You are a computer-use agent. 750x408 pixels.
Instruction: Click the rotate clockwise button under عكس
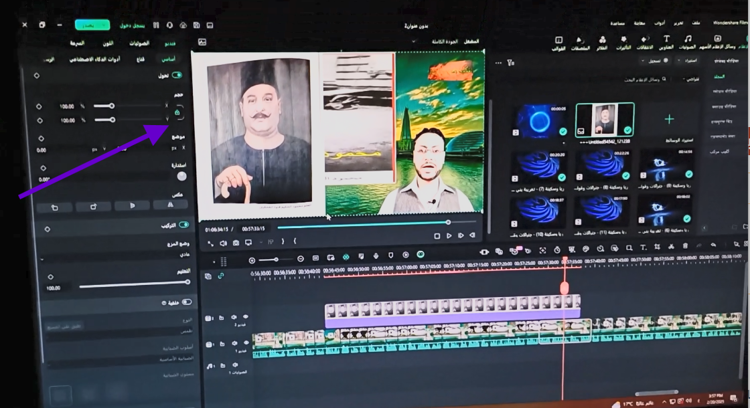pyautogui.click(x=93, y=207)
